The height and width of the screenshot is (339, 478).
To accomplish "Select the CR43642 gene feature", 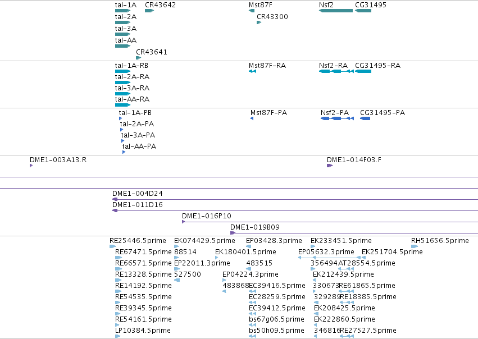I will click(x=149, y=11).
